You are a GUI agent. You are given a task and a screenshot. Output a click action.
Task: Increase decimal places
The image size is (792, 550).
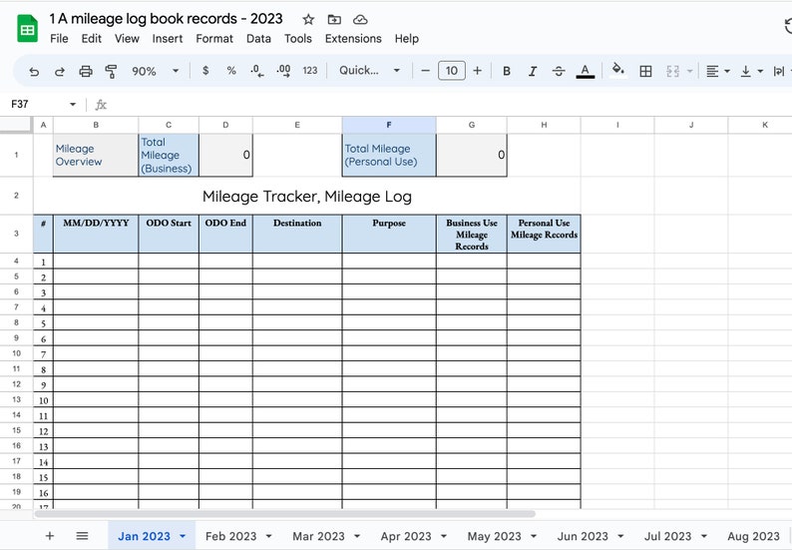(x=283, y=71)
